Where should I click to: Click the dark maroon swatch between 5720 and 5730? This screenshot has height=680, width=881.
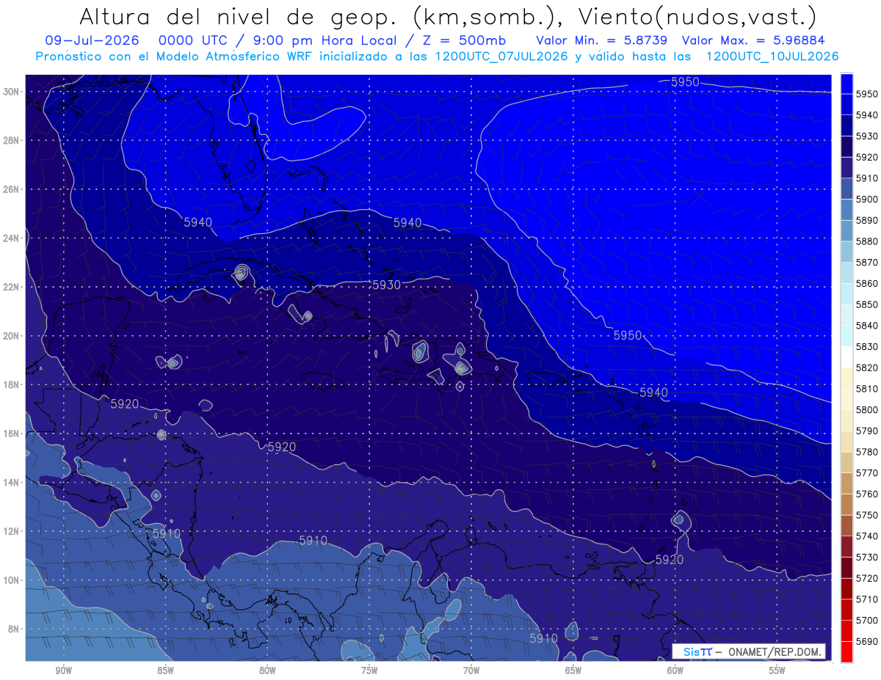coord(846,567)
